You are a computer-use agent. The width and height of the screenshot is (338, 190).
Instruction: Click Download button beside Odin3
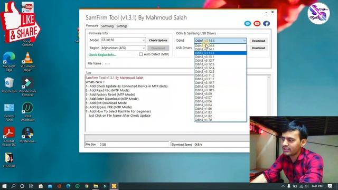point(258,41)
